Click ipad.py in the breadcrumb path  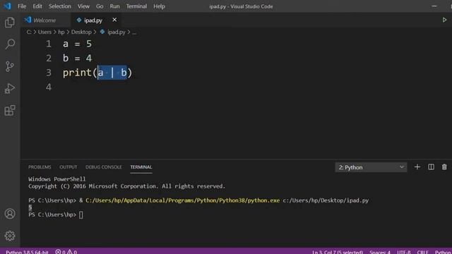tap(116, 32)
